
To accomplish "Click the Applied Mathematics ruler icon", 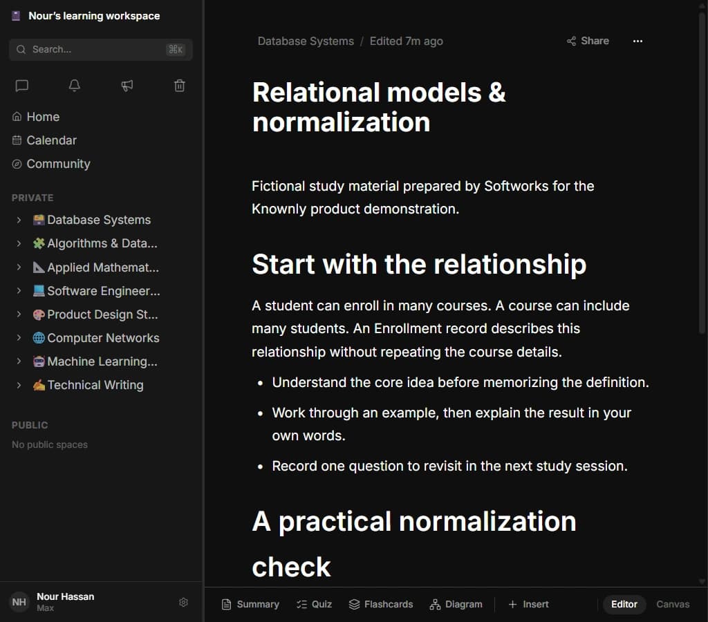I will [39, 267].
